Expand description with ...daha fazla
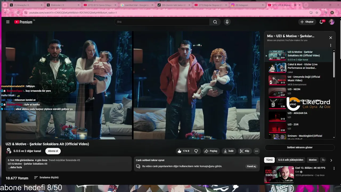Screen dimensions: 341x192 pyautogui.click(x=15, y=167)
